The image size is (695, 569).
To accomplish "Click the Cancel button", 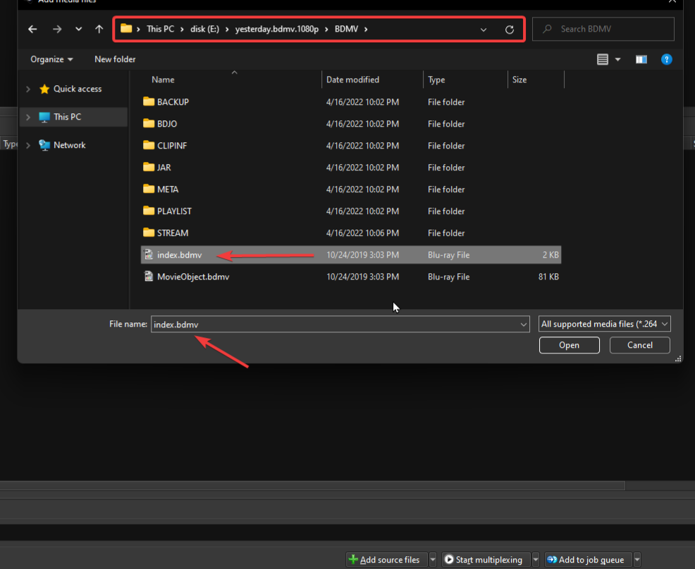I will point(639,345).
